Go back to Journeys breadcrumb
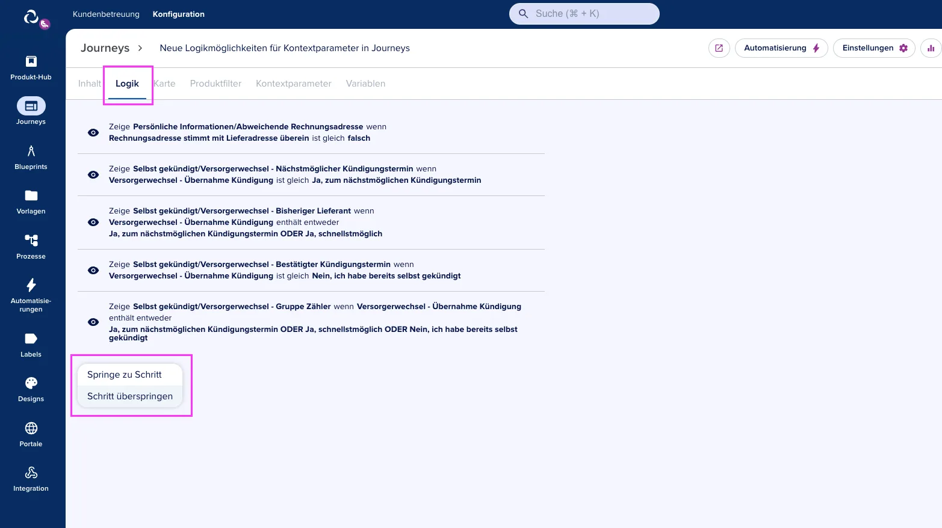The image size is (942, 528). tap(105, 48)
